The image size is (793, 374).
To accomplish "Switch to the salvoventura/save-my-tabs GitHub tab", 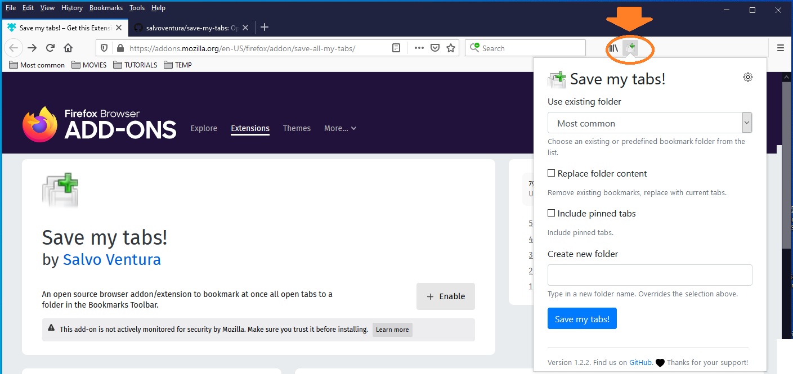I will tap(191, 27).
